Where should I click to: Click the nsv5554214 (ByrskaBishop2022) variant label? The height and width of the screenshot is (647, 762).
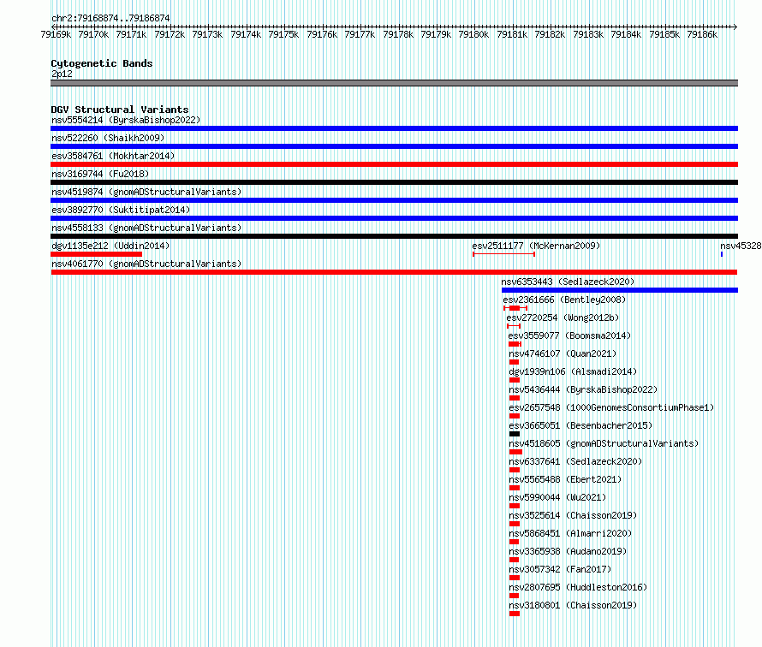[x=126, y=120]
